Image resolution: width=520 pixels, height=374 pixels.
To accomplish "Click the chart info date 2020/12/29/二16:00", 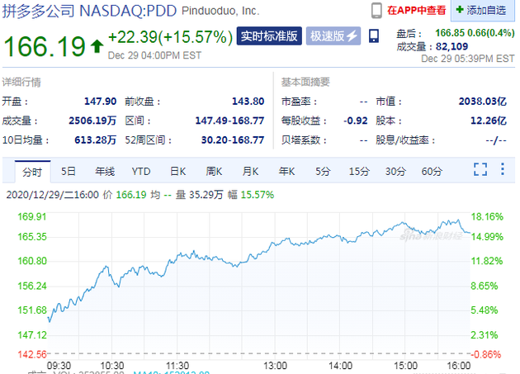I will (x=53, y=195).
